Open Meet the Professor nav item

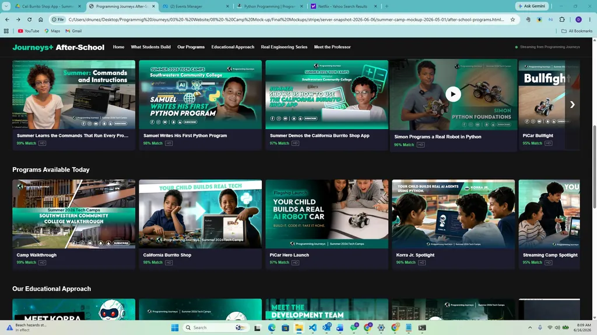tap(332, 47)
